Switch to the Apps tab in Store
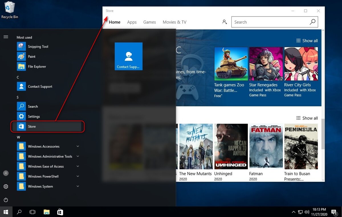The image size is (342, 217). (132, 22)
